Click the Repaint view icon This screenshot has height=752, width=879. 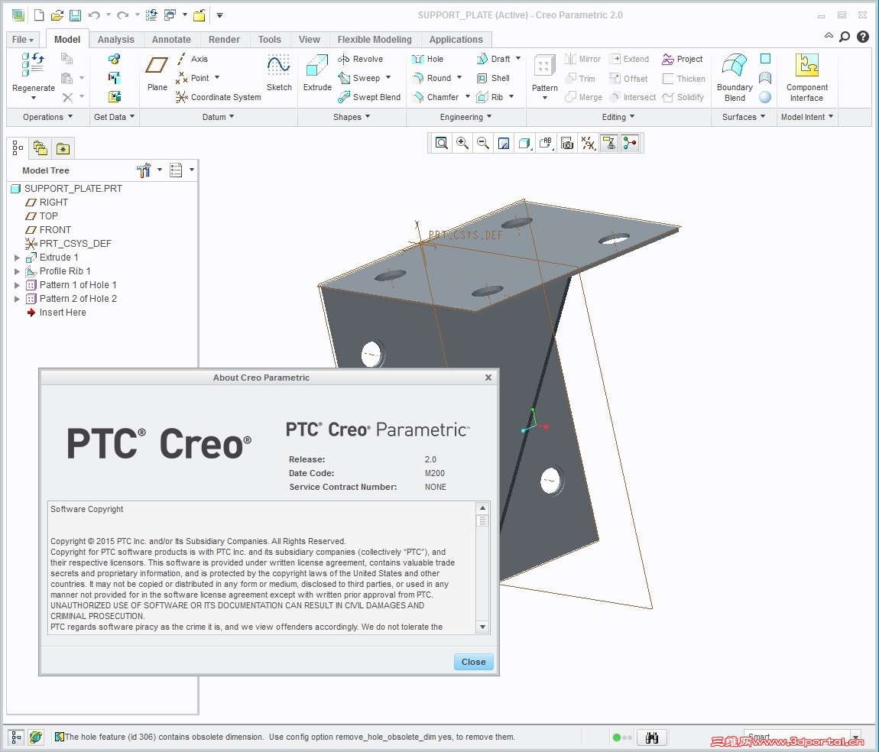point(504,144)
